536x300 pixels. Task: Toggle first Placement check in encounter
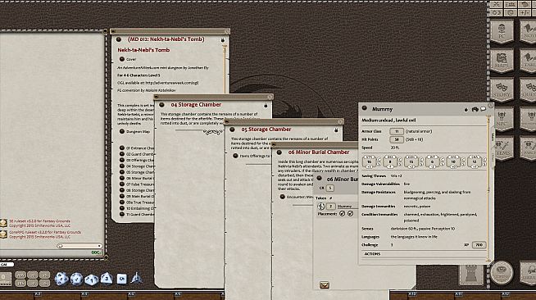coord(342,214)
